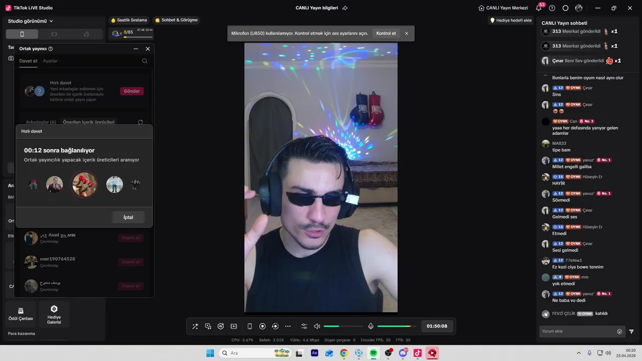Open the settings gear icon in title bar
Screen dimensions: 642x361
tap(565, 8)
